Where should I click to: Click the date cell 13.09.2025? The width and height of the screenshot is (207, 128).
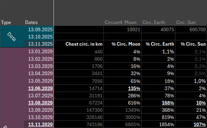(40, 30)
